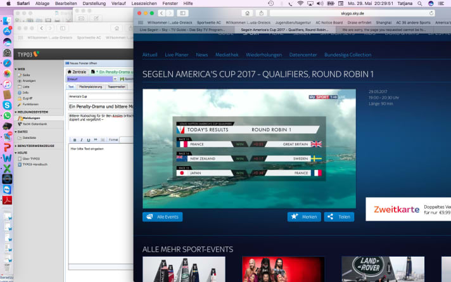Open Dateiliste in TYPO3 sidebar
The image size is (451, 282).
[x=29, y=138]
